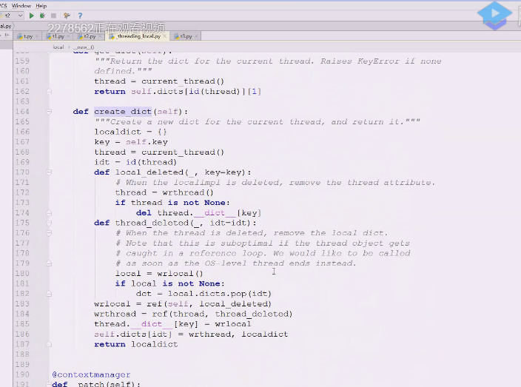The width and height of the screenshot is (521, 387).
Task: Click 'current_thread()' on line 161
Action: coord(183,81)
